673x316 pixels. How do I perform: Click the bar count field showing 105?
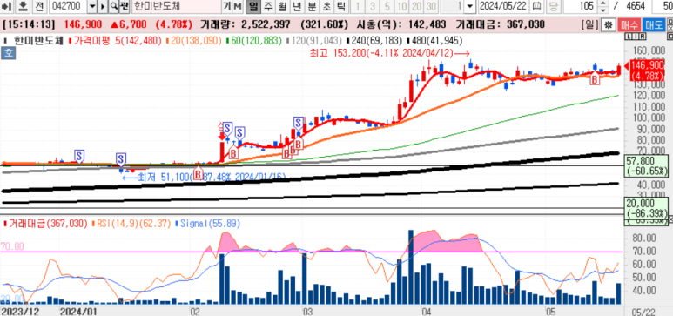(580, 6)
